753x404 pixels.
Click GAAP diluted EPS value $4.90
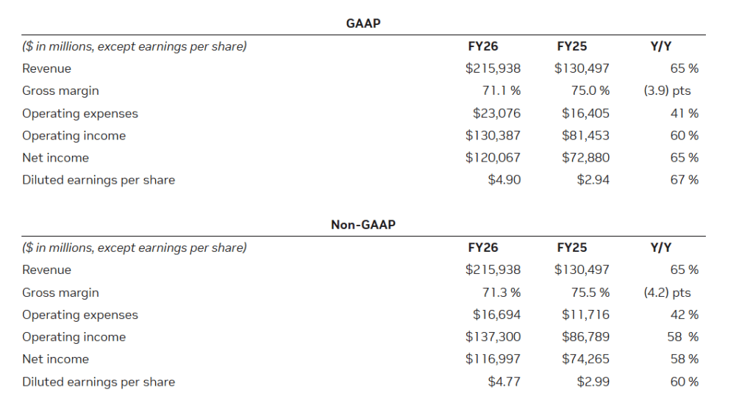[x=504, y=180]
